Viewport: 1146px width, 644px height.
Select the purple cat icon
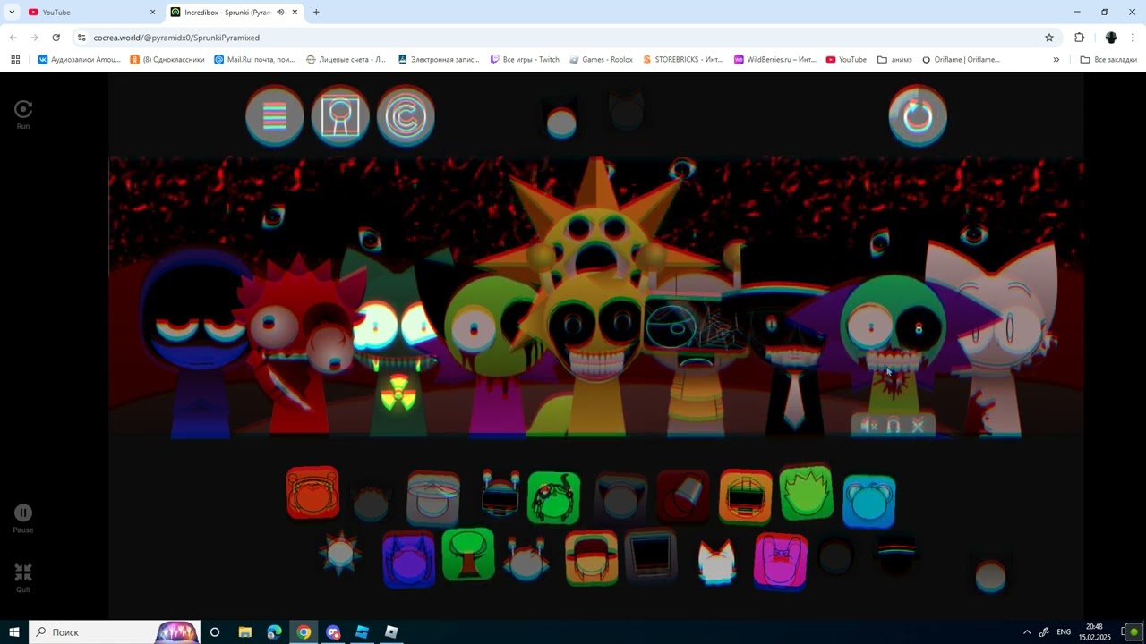pyautogui.click(x=408, y=560)
